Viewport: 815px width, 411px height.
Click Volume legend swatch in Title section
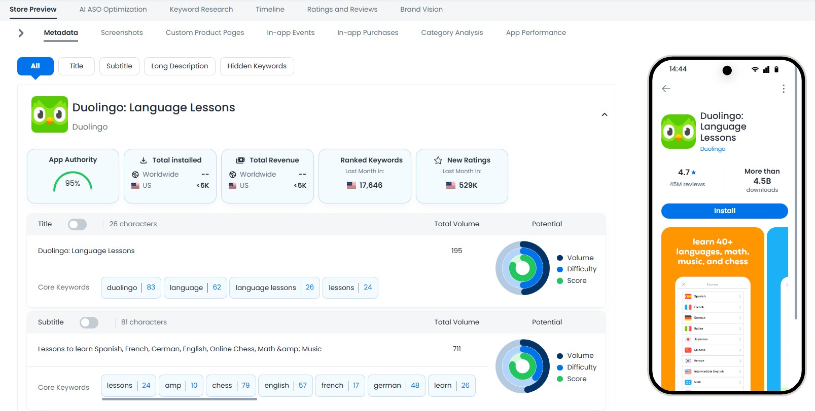(x=560, y=258)
